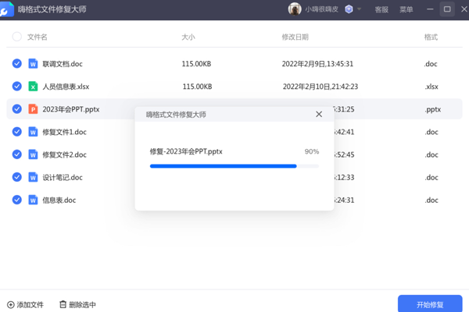Viewport: 469px width, 312px height.
Task: Click the Excel icon of 人员信息表.xlsx
Action: 34,87
